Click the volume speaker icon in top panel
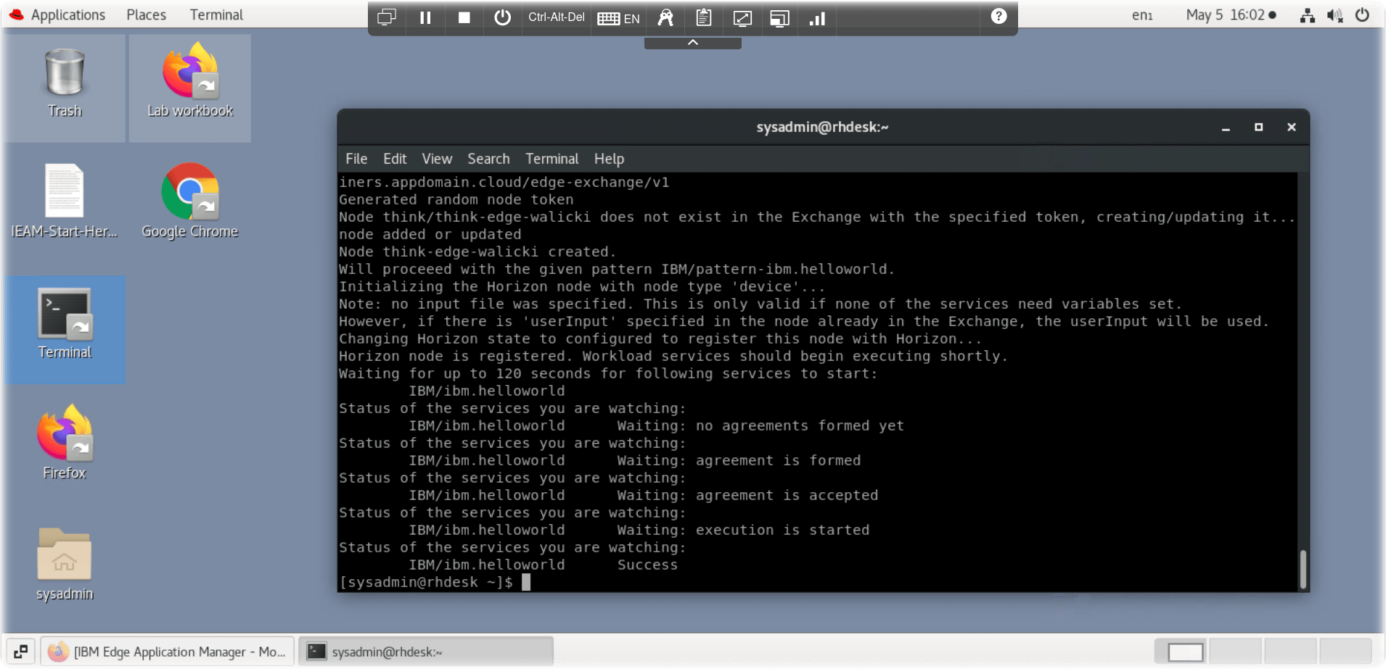Viewport: 1386px width, 669px height. pyautogui.click(x=1334, y=15)
